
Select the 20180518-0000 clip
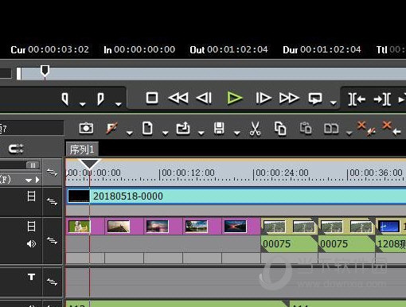click(236, 196)
